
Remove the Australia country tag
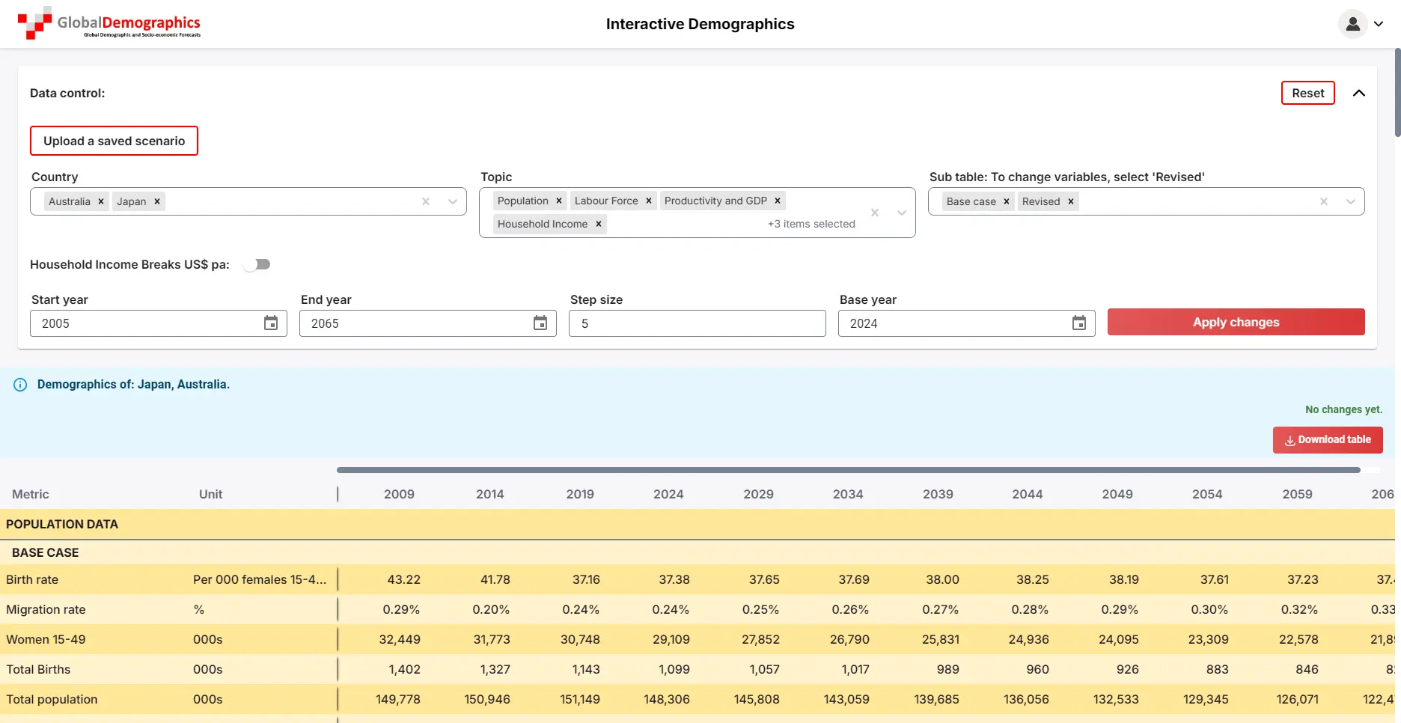coord(101,201)
